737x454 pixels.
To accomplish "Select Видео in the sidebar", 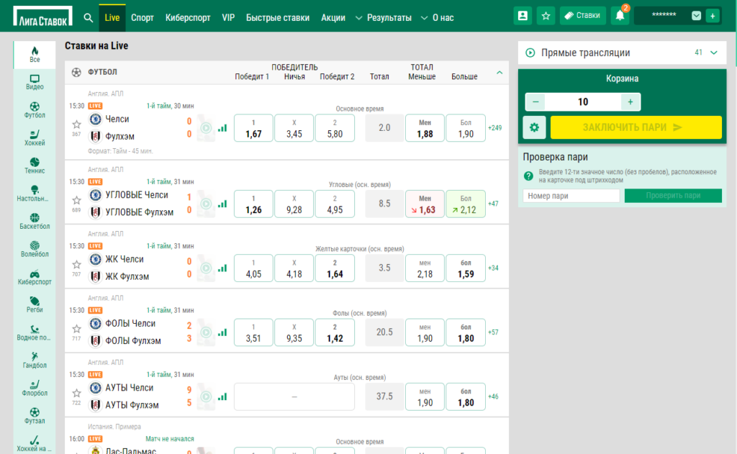I will coord(35,82).
